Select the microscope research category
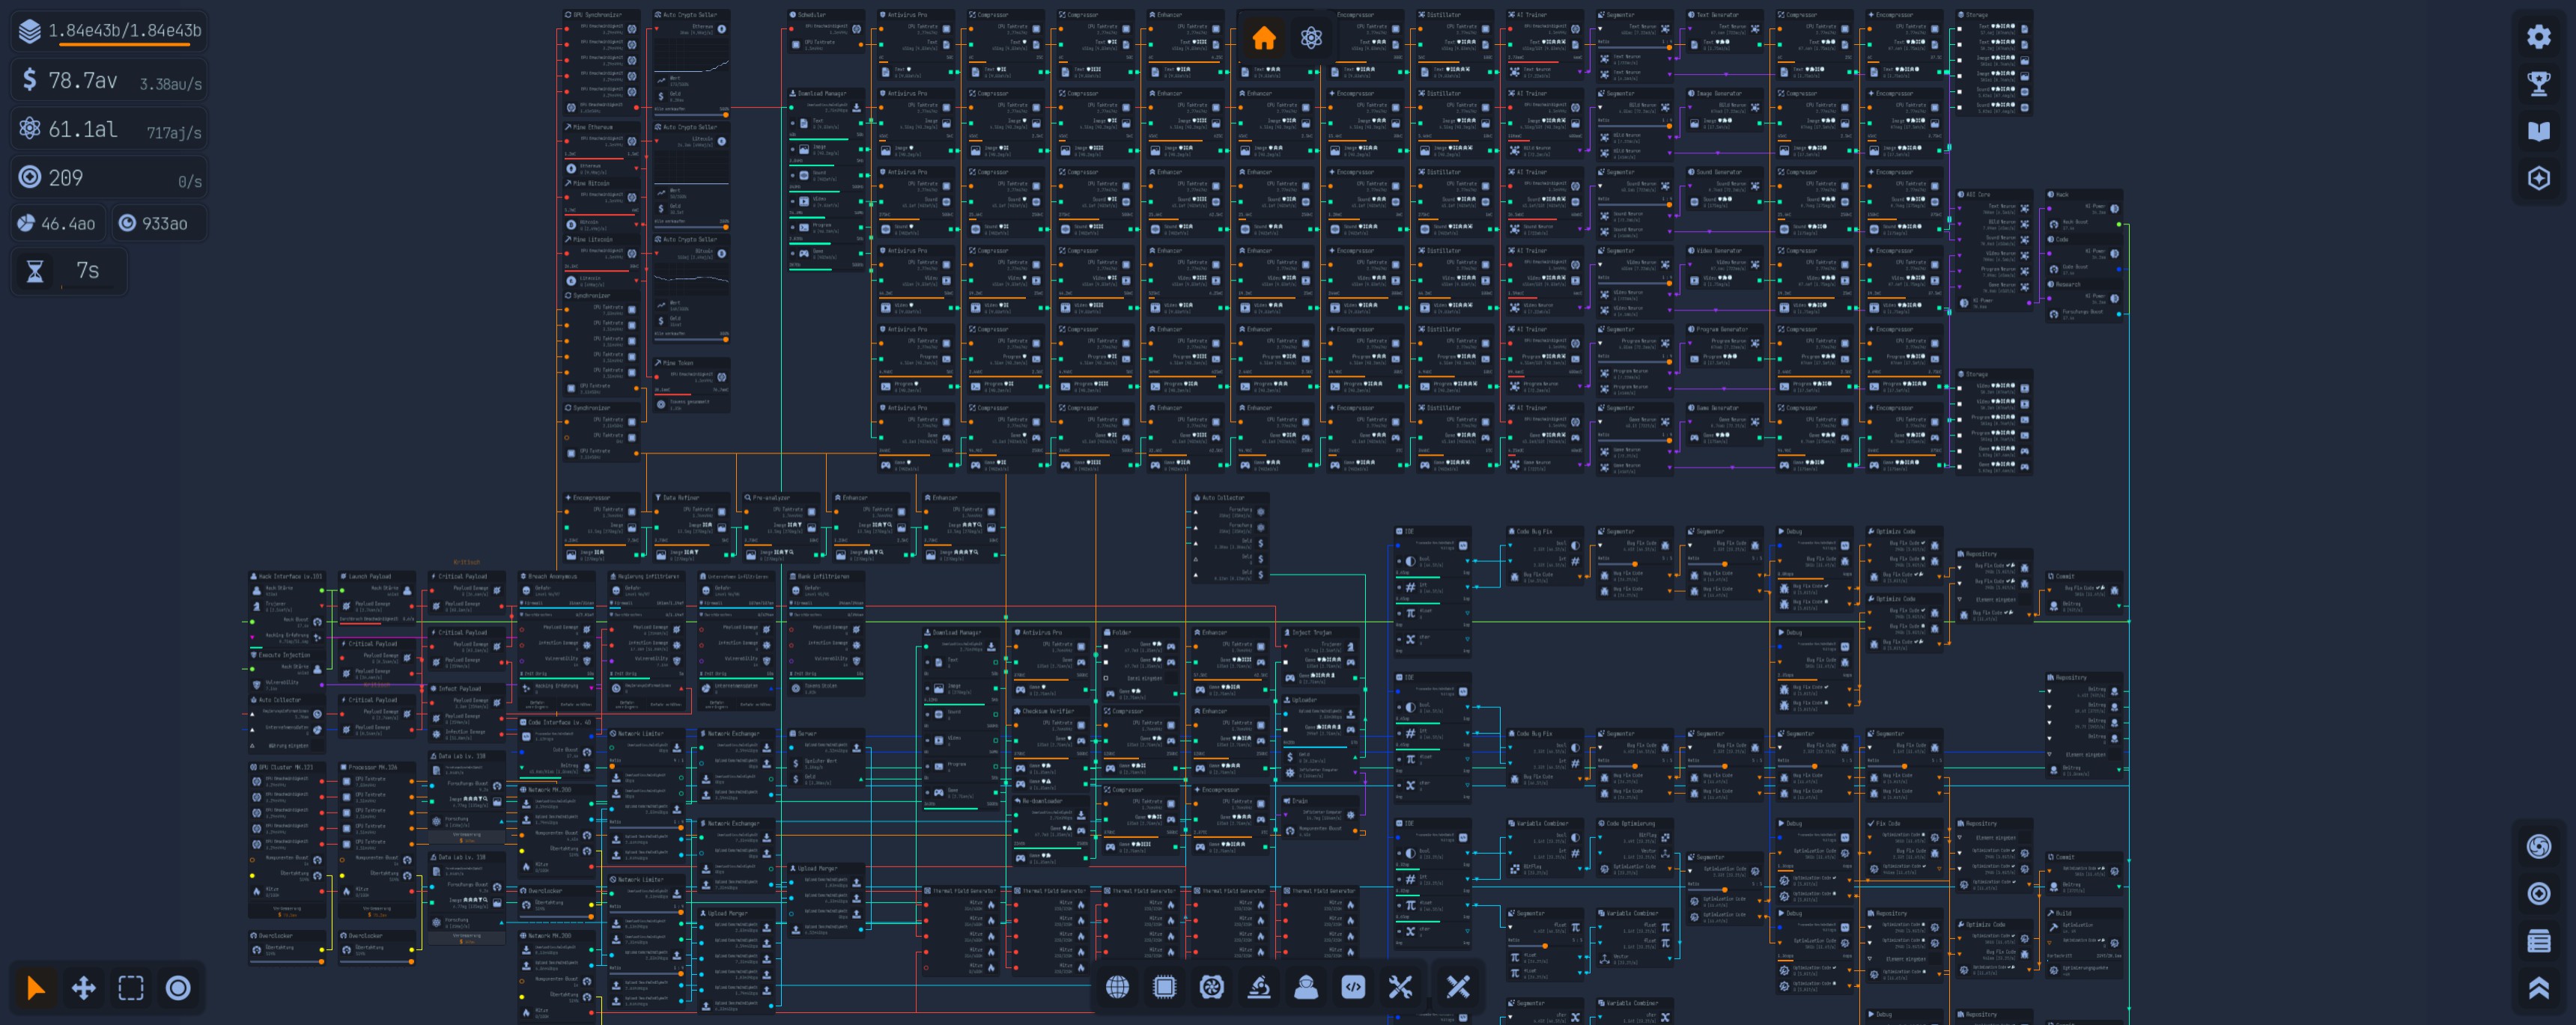Image resolution: width=2576 pixels, height=1025 pixels. point(1259,987)
